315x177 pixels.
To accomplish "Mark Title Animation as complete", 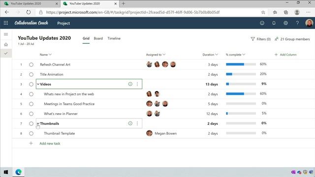I will (31, 74).
